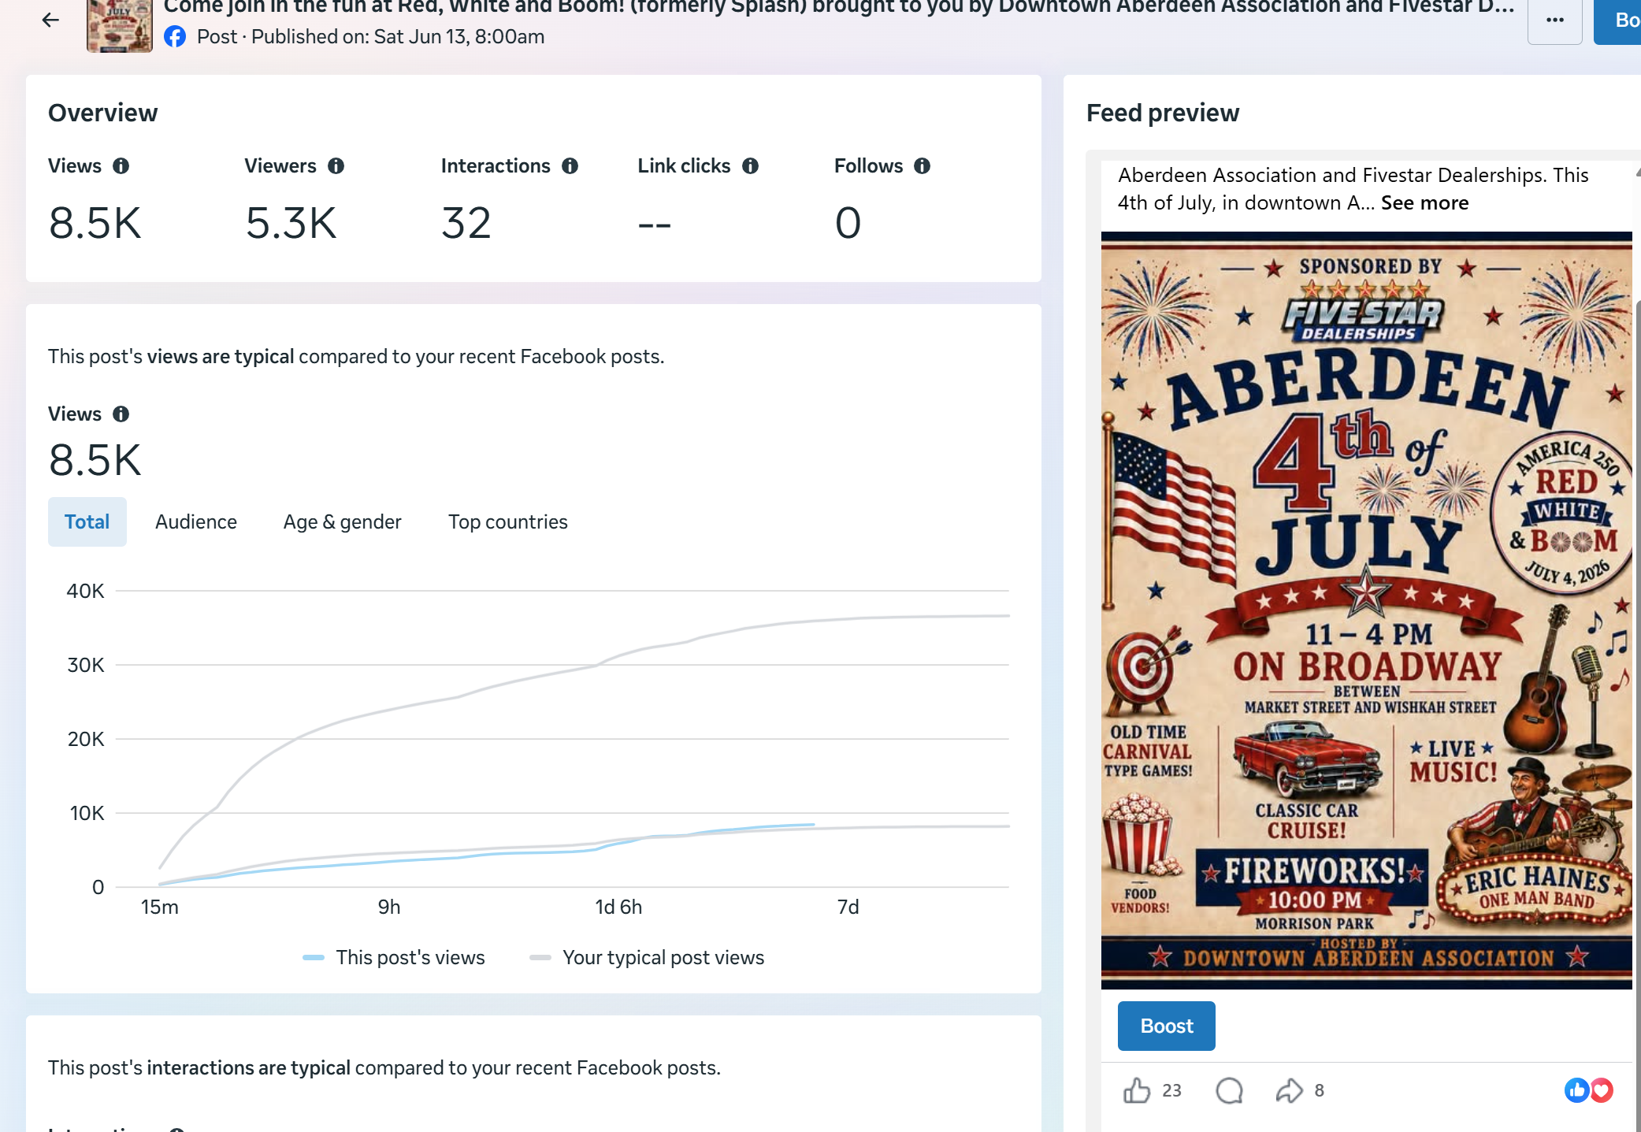This screenshot has height=1132, width=1641.
Task: Click the Follows info icon
Action: (x=922, y=166)
